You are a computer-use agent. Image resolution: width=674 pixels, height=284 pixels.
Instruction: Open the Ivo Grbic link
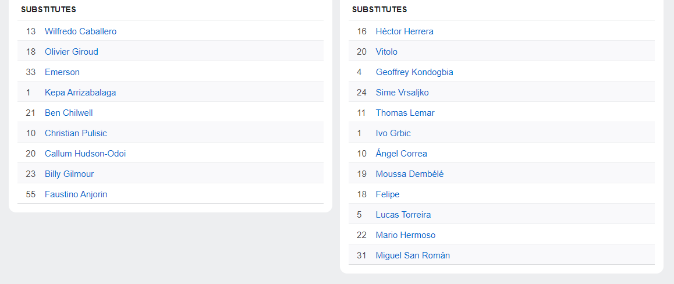(x=393, y=133)
